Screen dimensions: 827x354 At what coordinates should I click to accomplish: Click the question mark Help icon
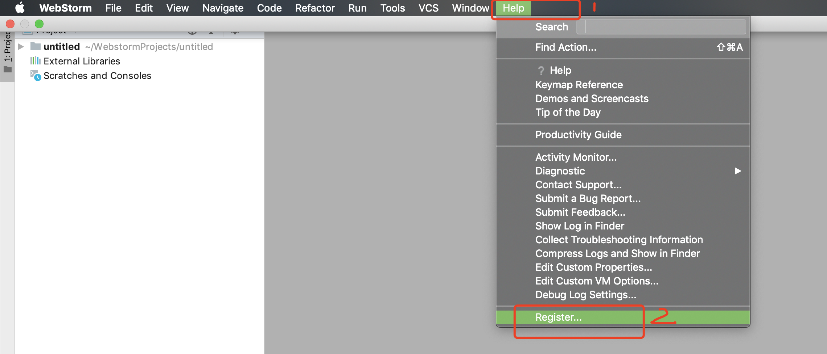(541, 70)
